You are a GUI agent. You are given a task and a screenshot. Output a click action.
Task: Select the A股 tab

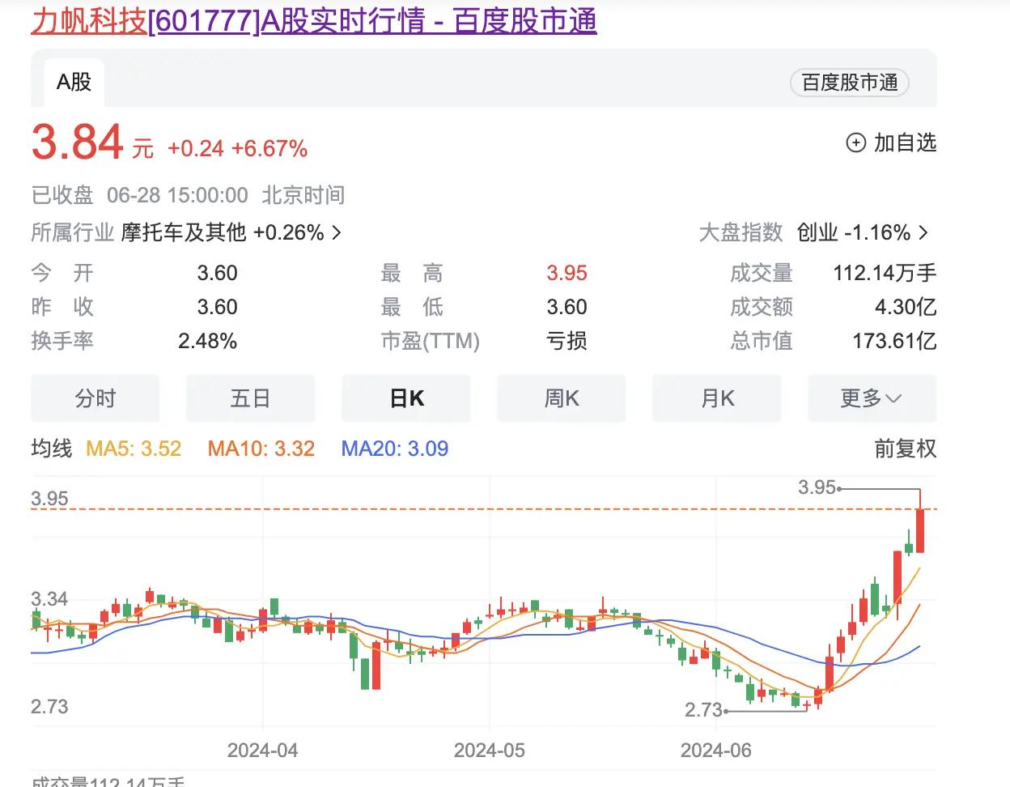(x=74, y=82)
